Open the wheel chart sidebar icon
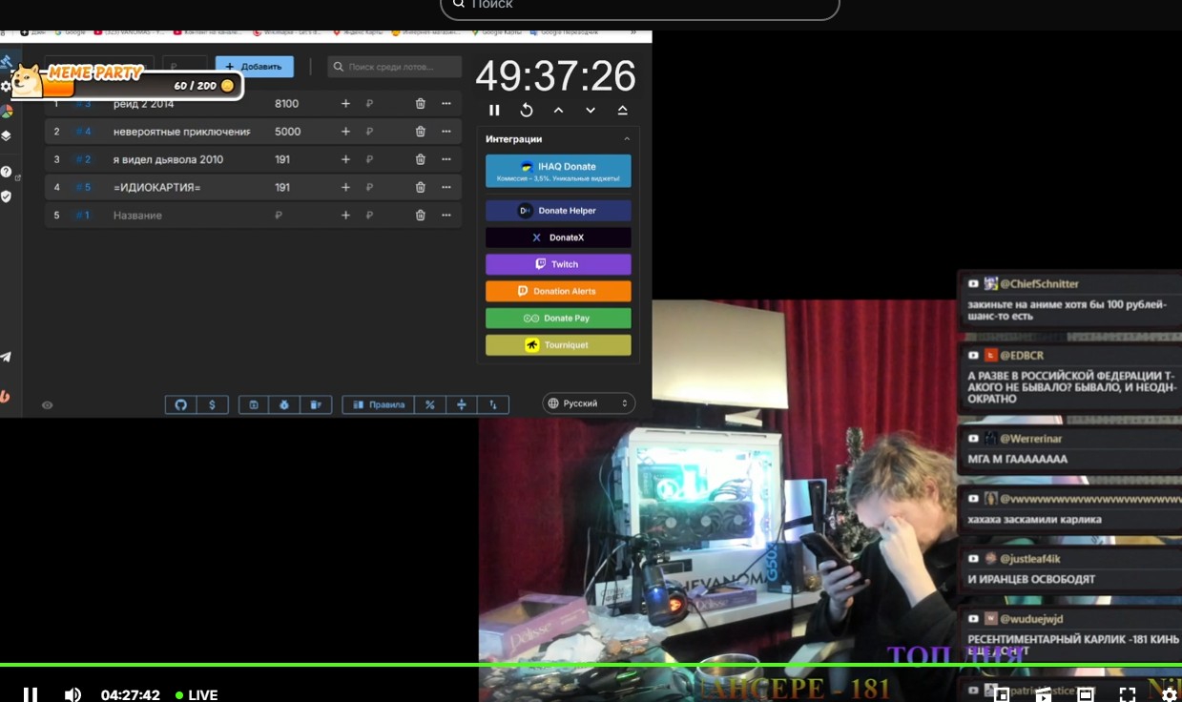Viewport: 1182px width, 702px height. click(x=6, y=111)
